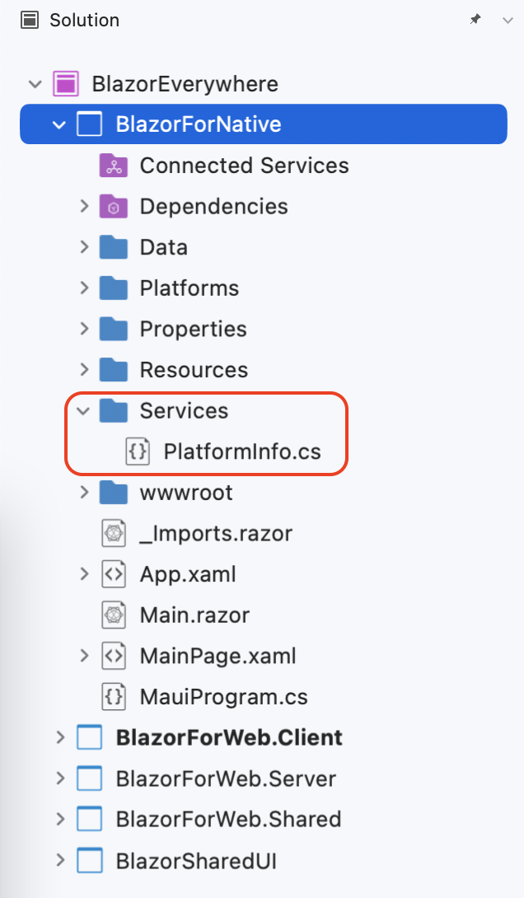
Task: Click the BlazorForWeb.Client project icon
Action: pyautogui.click(x=89, y=737)
